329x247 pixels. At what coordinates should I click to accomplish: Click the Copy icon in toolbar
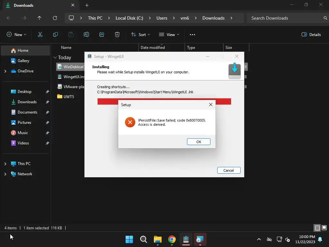tap(55, 34)
